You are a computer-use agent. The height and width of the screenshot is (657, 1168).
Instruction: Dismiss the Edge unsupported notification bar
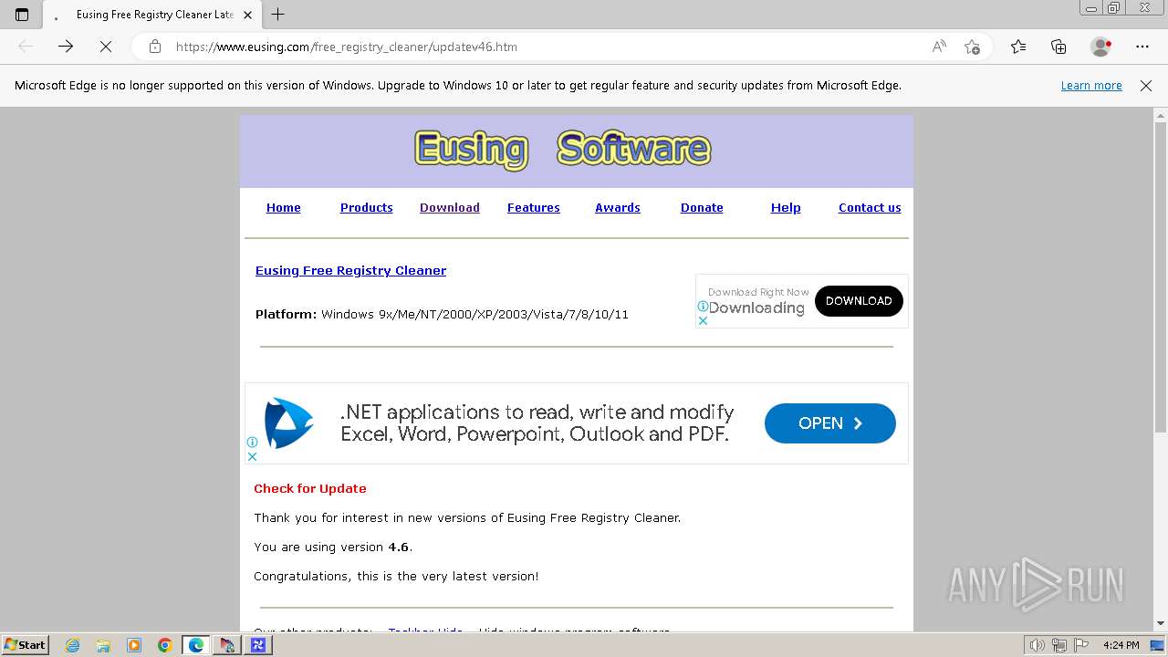[x=1146, y=85]
